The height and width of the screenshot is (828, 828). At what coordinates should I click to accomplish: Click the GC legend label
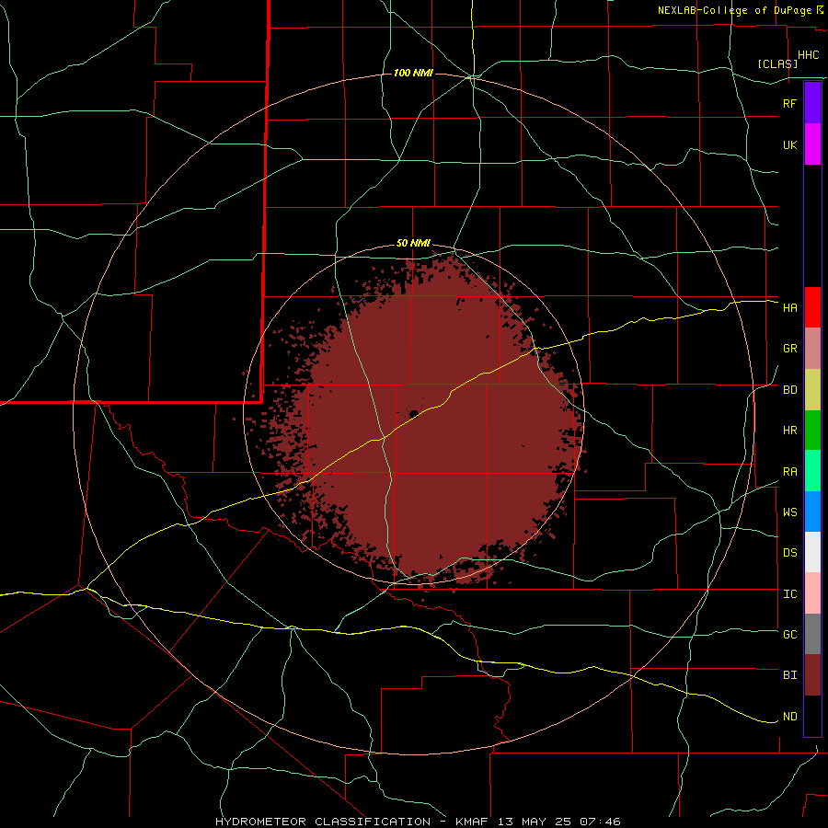point(789,634)
